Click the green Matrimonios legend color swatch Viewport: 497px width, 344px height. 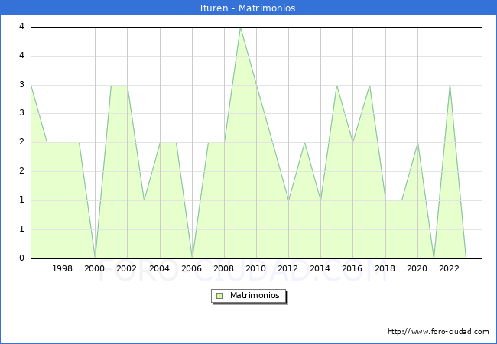[x=219, y=296]
